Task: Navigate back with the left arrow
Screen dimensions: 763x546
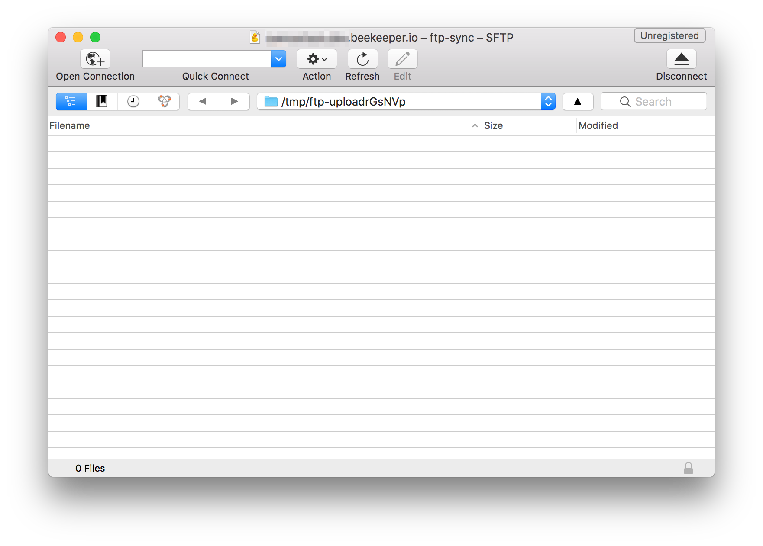Action: point(203,102)
